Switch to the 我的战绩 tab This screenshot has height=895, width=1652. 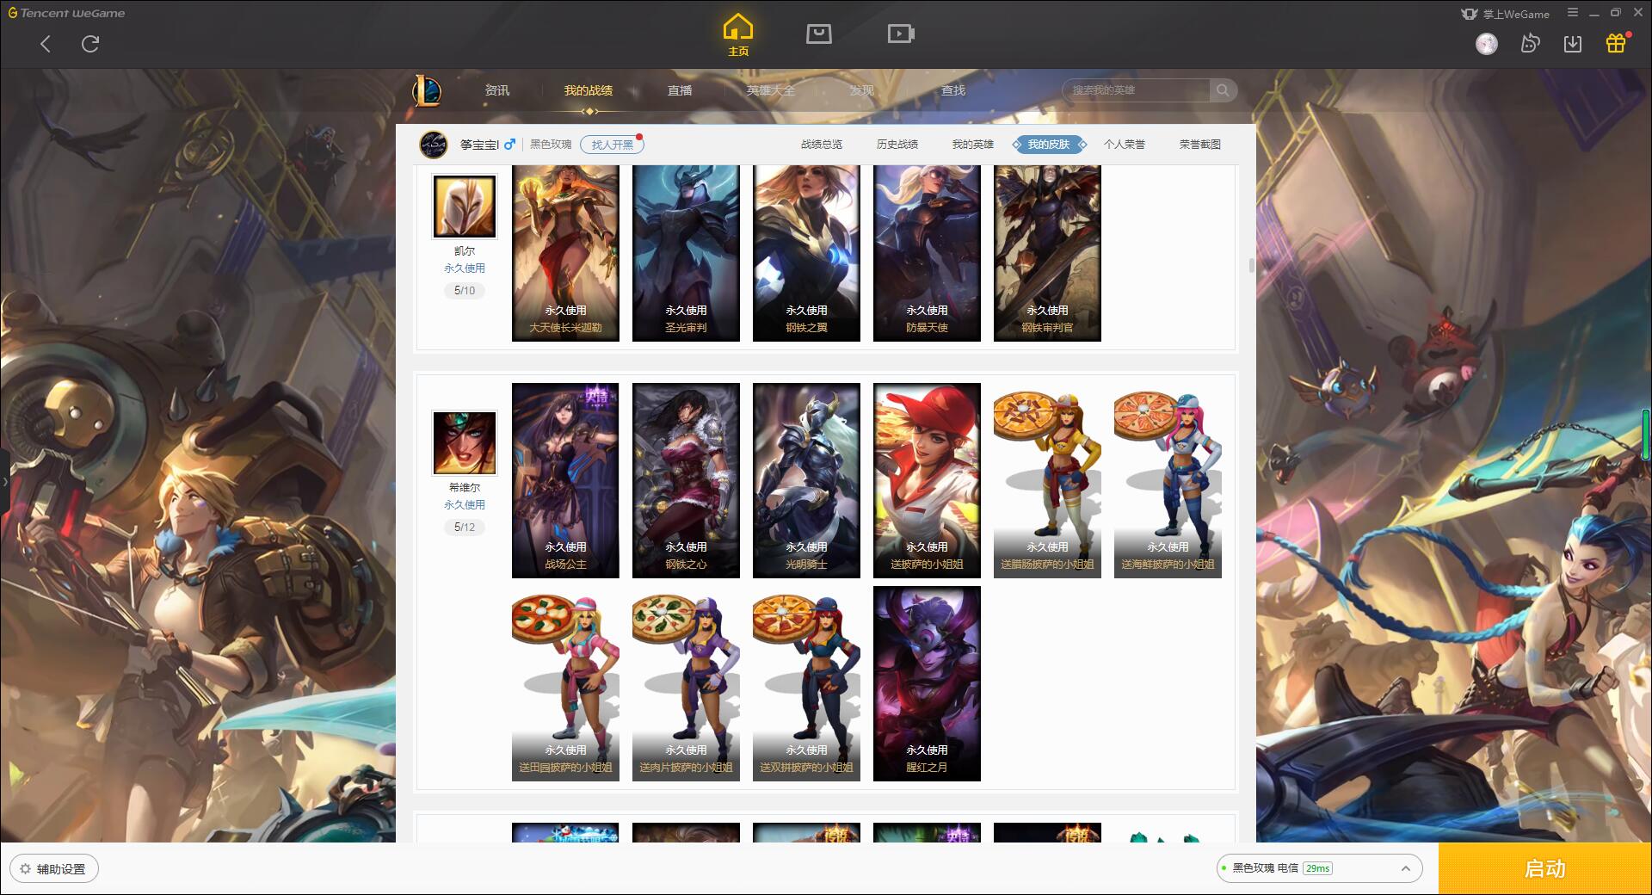(589, 90)
